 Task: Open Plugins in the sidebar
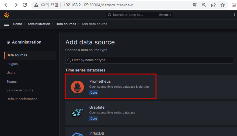pos(12,64)
